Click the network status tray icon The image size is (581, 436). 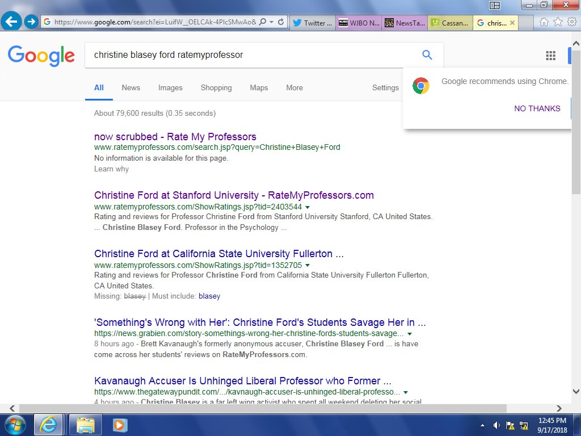point(524,426)
